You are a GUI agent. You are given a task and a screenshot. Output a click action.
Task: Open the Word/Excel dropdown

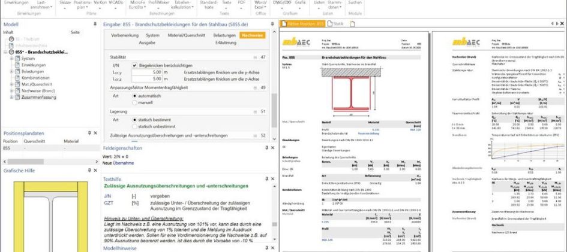[x=260, y=4]
